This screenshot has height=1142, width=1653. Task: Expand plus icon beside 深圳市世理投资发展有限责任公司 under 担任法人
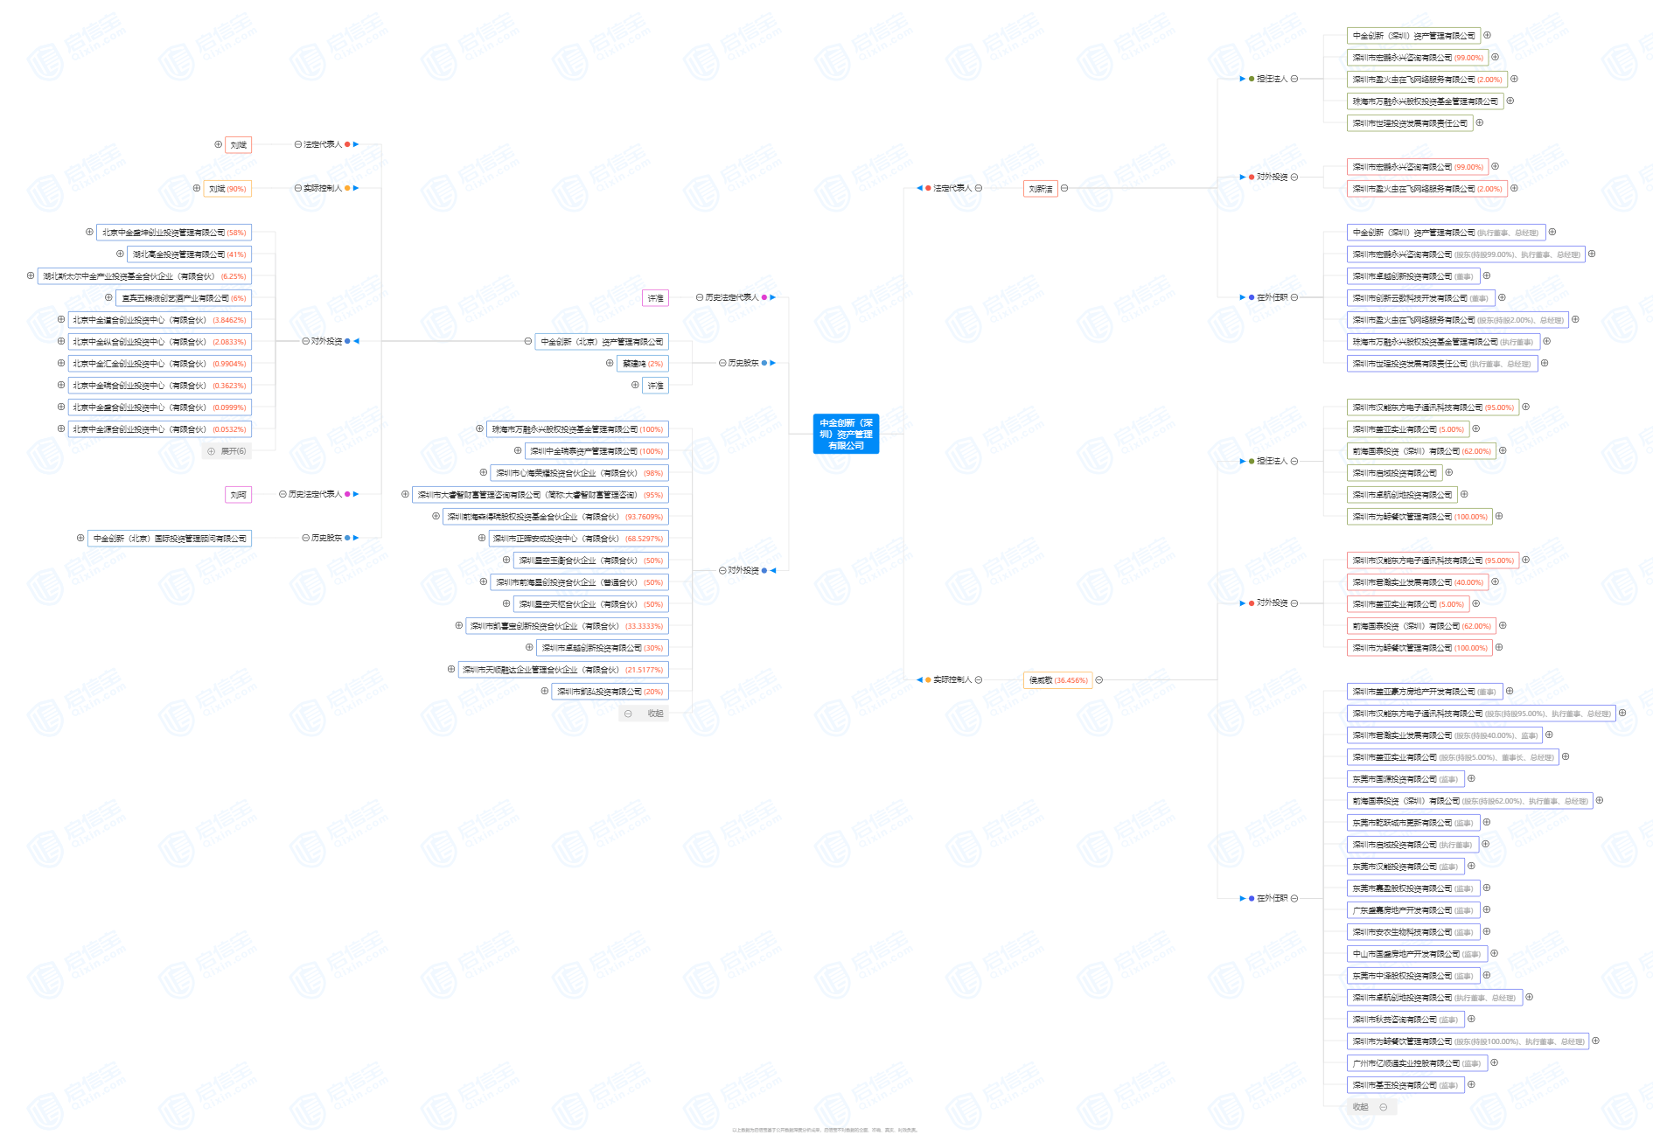(x=1480, y=122)
